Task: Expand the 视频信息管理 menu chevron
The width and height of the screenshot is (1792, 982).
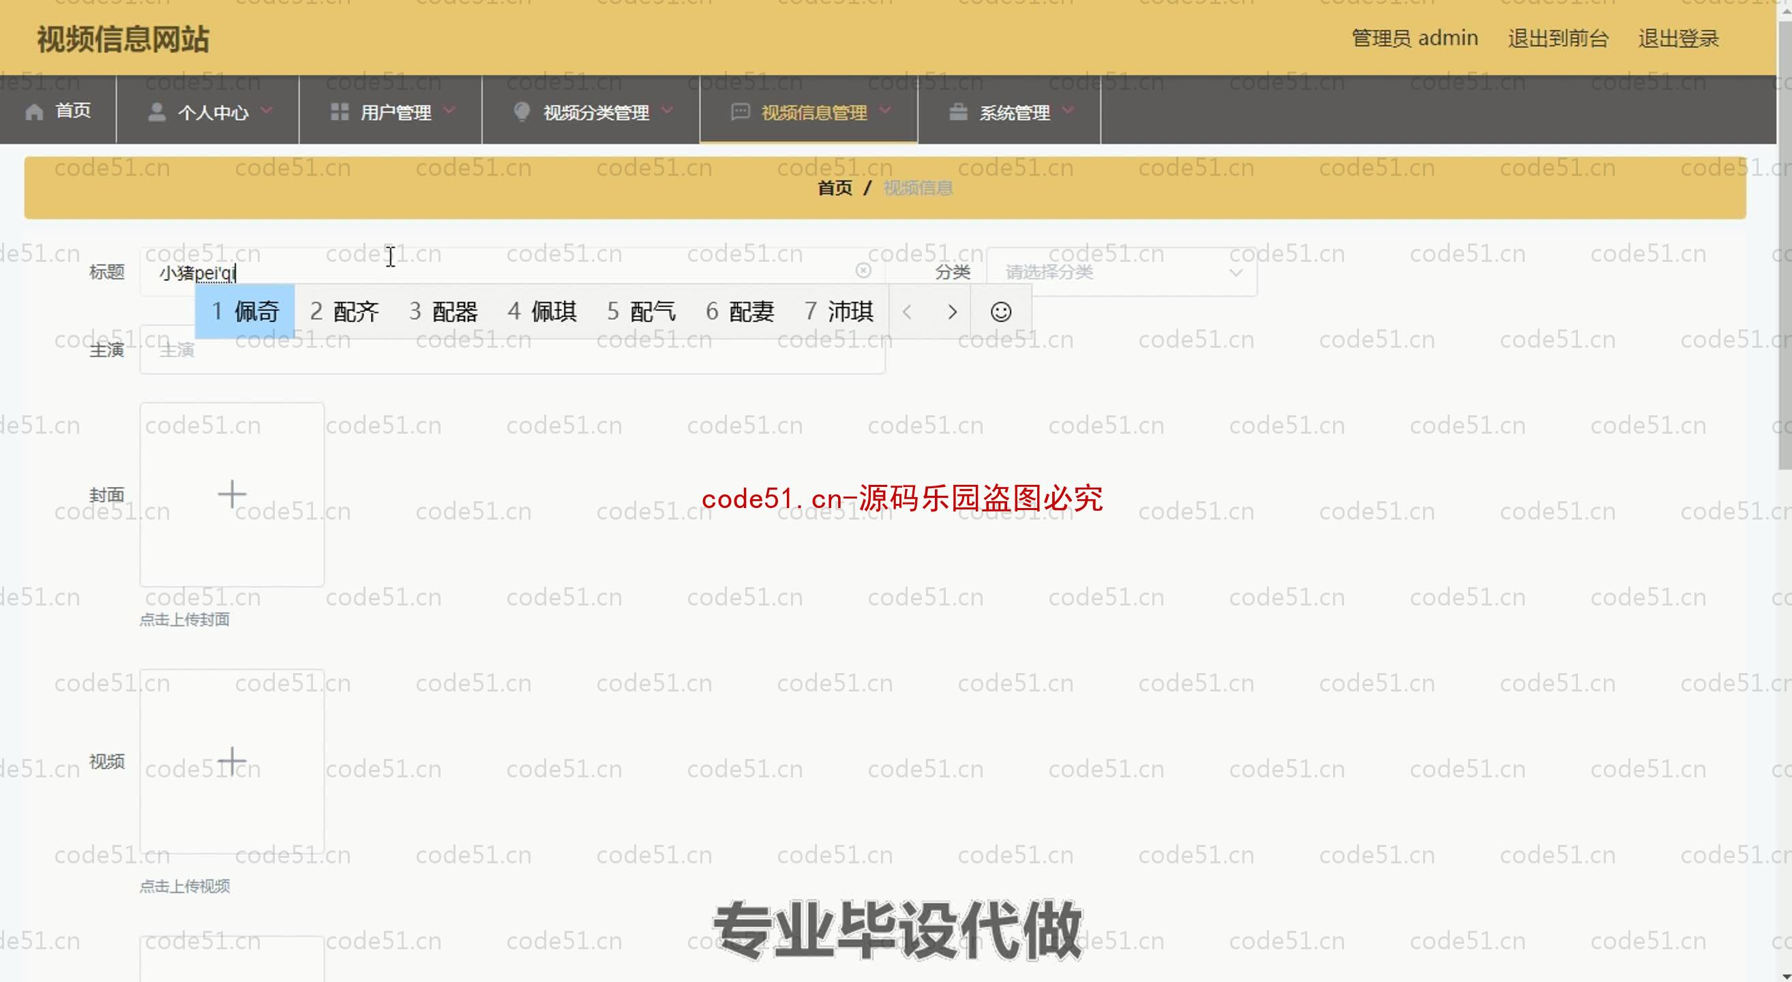Action: pos(885,110)
